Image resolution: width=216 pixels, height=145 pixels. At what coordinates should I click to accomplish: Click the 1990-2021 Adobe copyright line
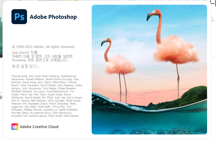[x=43, y=47]
